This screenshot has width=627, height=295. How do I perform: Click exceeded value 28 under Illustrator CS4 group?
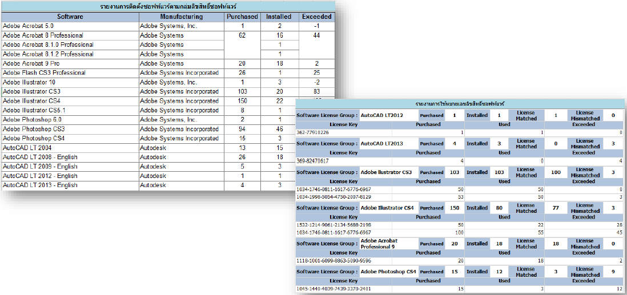point(619,225)
